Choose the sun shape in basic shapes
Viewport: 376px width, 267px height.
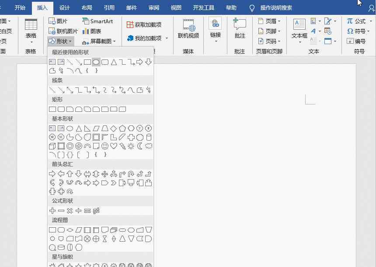point(131,146)
